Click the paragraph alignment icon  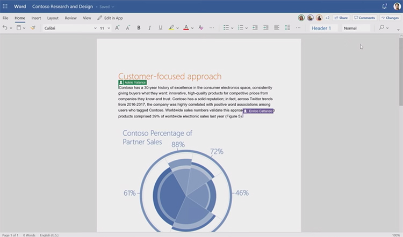[x=277, y=28]
